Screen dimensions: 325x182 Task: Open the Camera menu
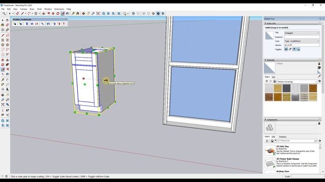pos(24,9)
